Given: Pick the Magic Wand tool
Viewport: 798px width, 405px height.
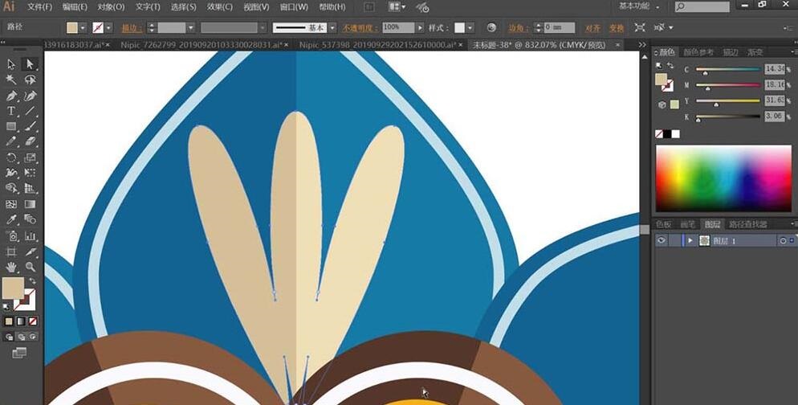Looking at the screenshot, I should (x=11, y=80).
